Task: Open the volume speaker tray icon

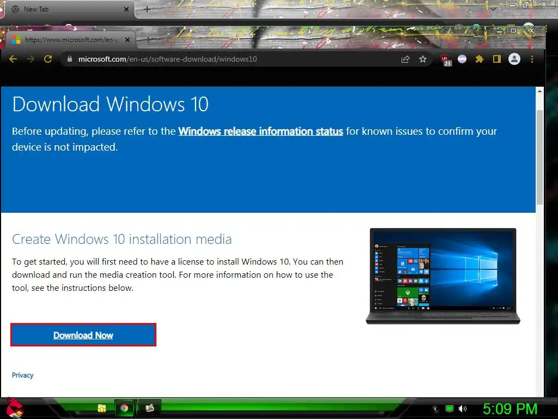Action: coord(463,409)
